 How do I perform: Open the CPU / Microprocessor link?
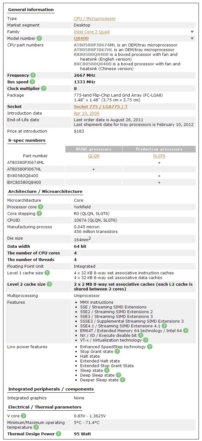(95, 19)
